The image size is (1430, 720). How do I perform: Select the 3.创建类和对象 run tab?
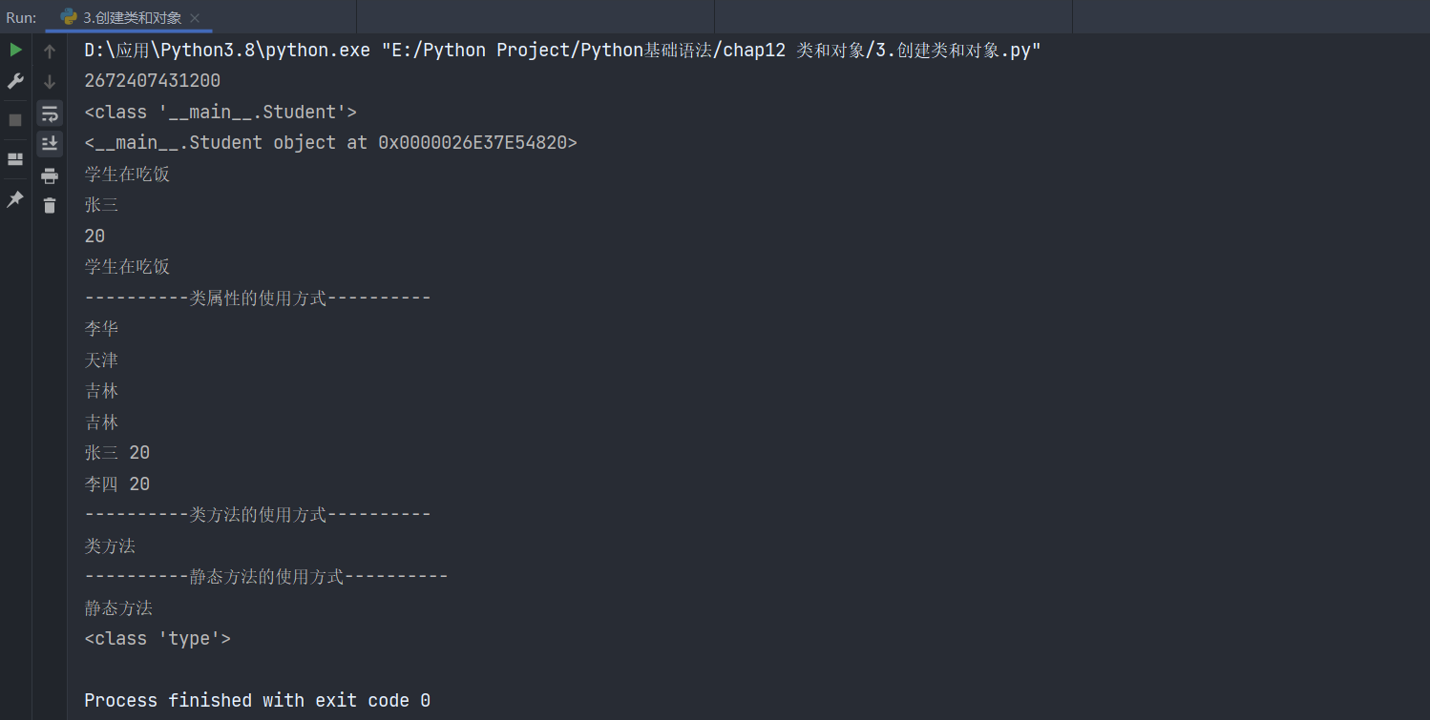coord(121,17)
